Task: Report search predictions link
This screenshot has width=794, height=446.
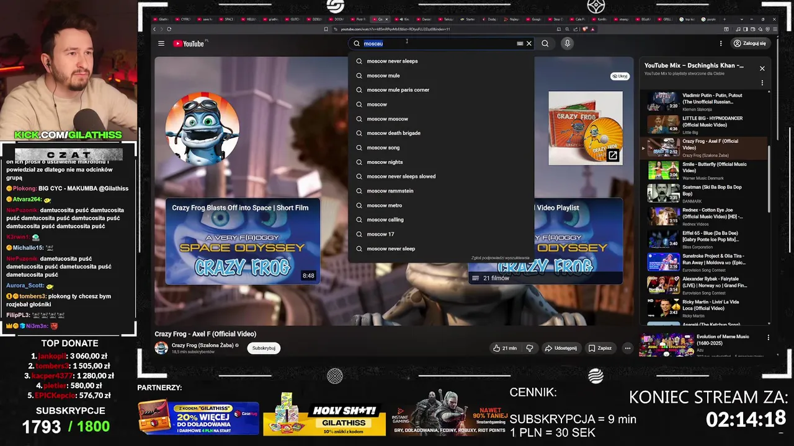Action: click(x=500, y=258)
